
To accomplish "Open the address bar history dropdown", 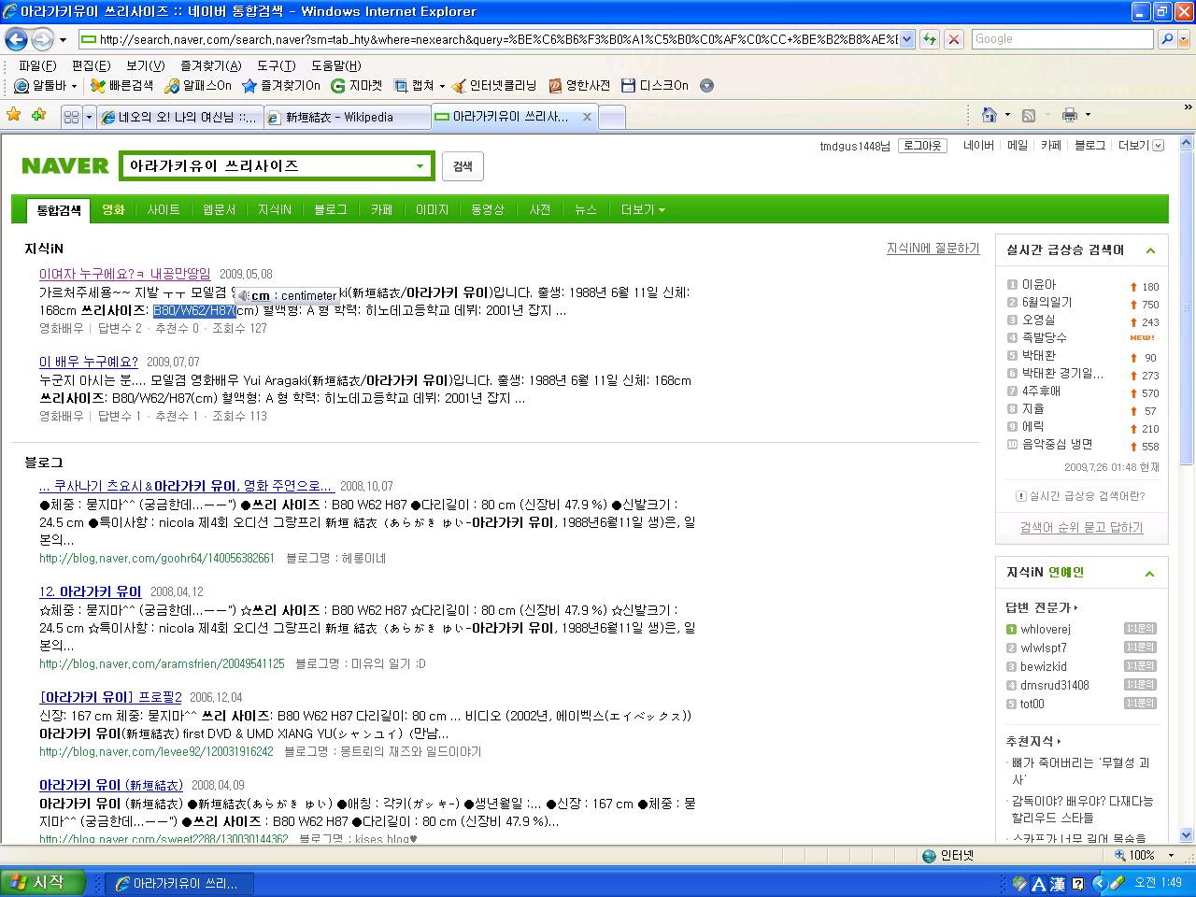I will click(906, 39).
